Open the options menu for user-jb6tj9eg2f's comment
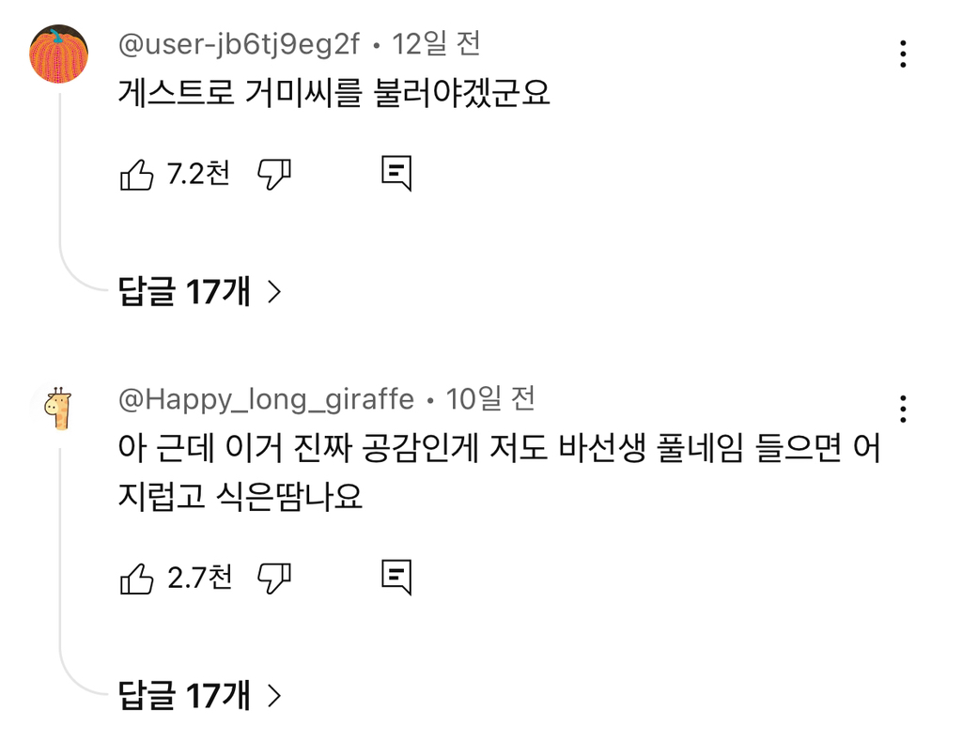Image resolution: width=962 pixels, height=742 pixels. pos(903,54)
